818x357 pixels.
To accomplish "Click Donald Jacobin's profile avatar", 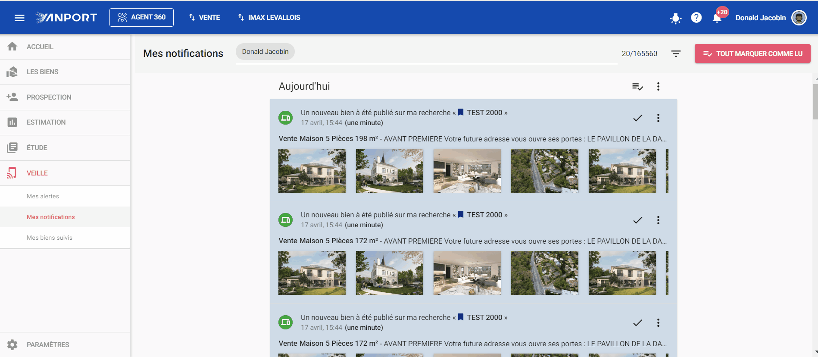I will tap(799, 18).
